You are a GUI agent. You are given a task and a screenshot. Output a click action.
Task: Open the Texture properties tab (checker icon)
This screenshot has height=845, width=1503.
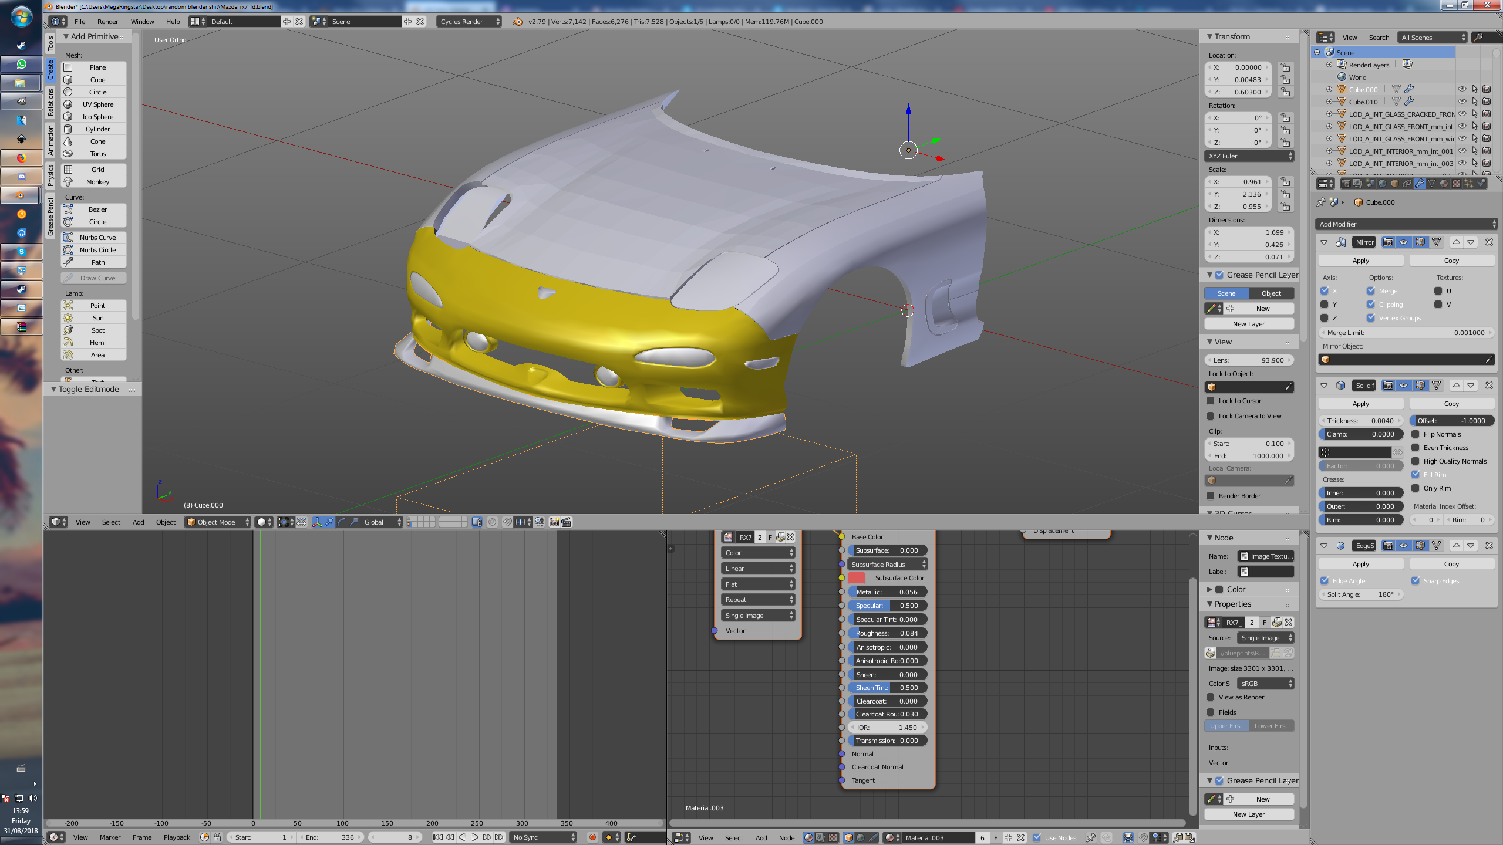(1457, 184)
